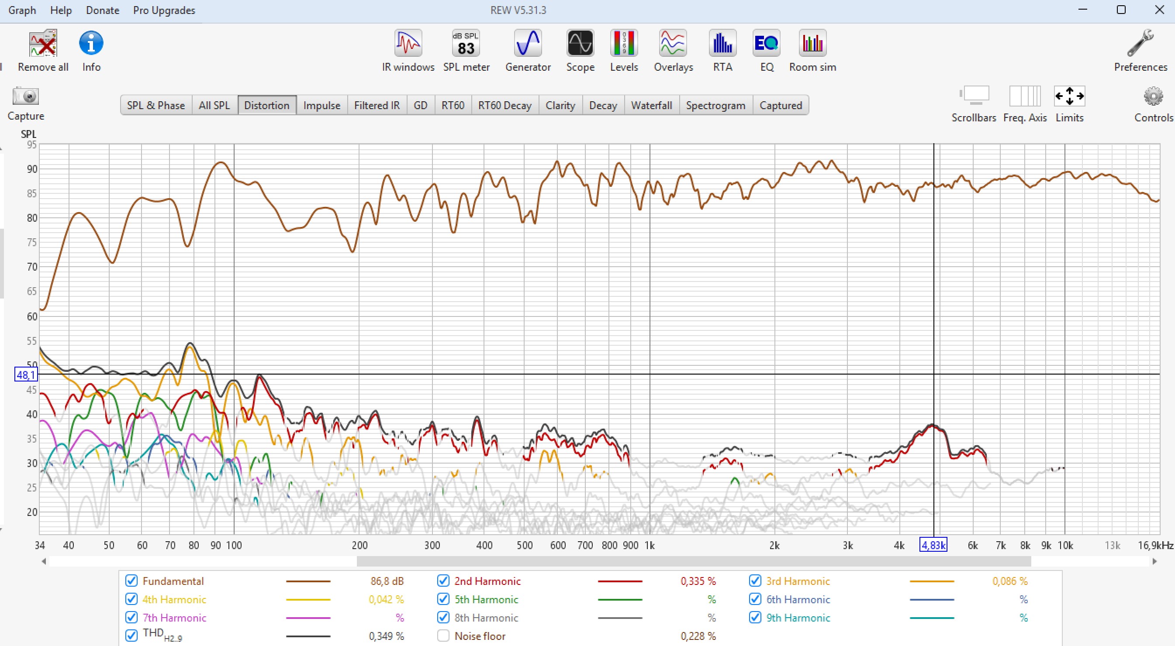Open the SPL meter
1175x646 pixels.
click(466, 43)
